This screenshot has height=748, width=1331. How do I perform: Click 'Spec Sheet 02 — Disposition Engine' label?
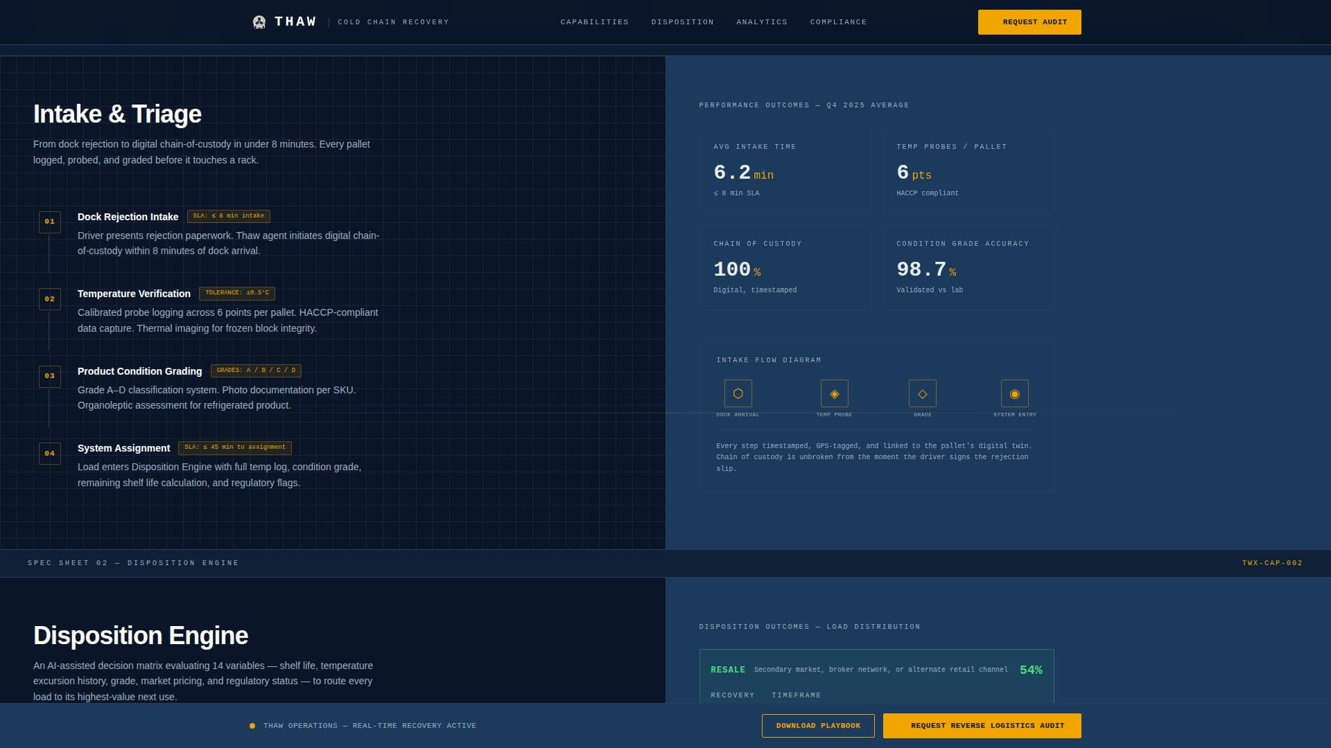tap(133, 563)
